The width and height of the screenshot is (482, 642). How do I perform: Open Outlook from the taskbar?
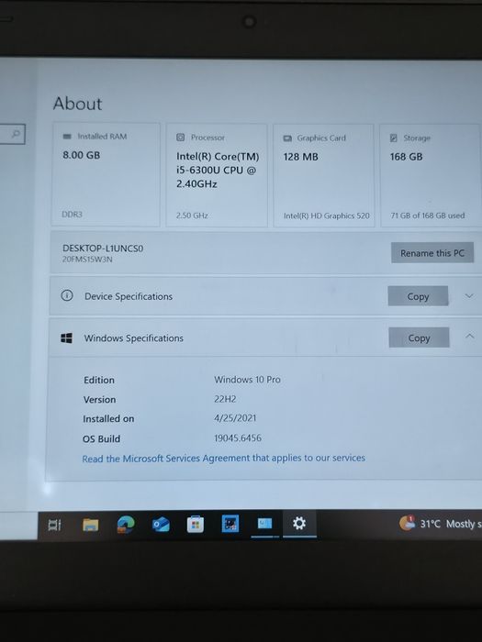pyautogui.click(x=161, y=525)
